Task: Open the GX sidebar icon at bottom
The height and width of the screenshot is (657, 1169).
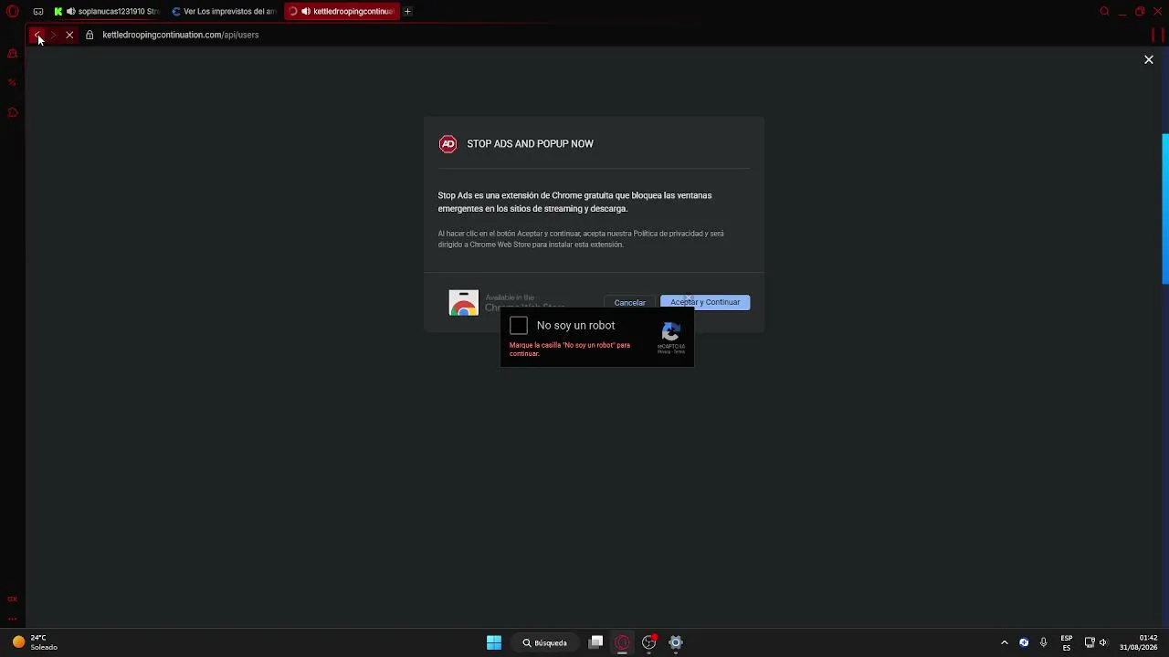Action: point(13,599)
